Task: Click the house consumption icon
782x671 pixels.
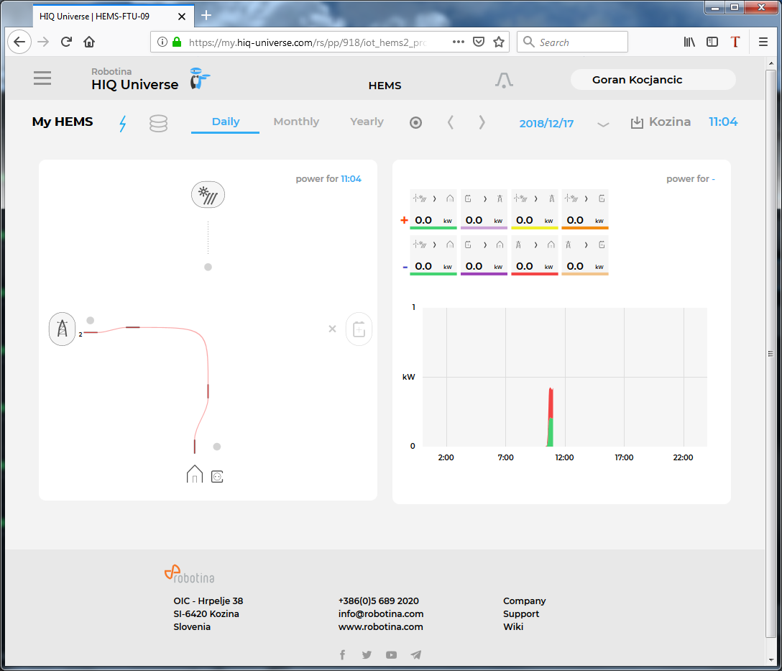Action: 195,475
